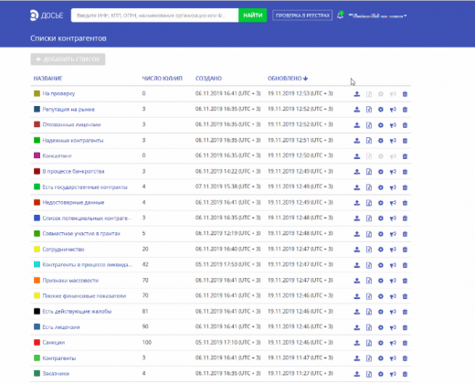Delete the Есть действующие жалобы list

(405, 312)
